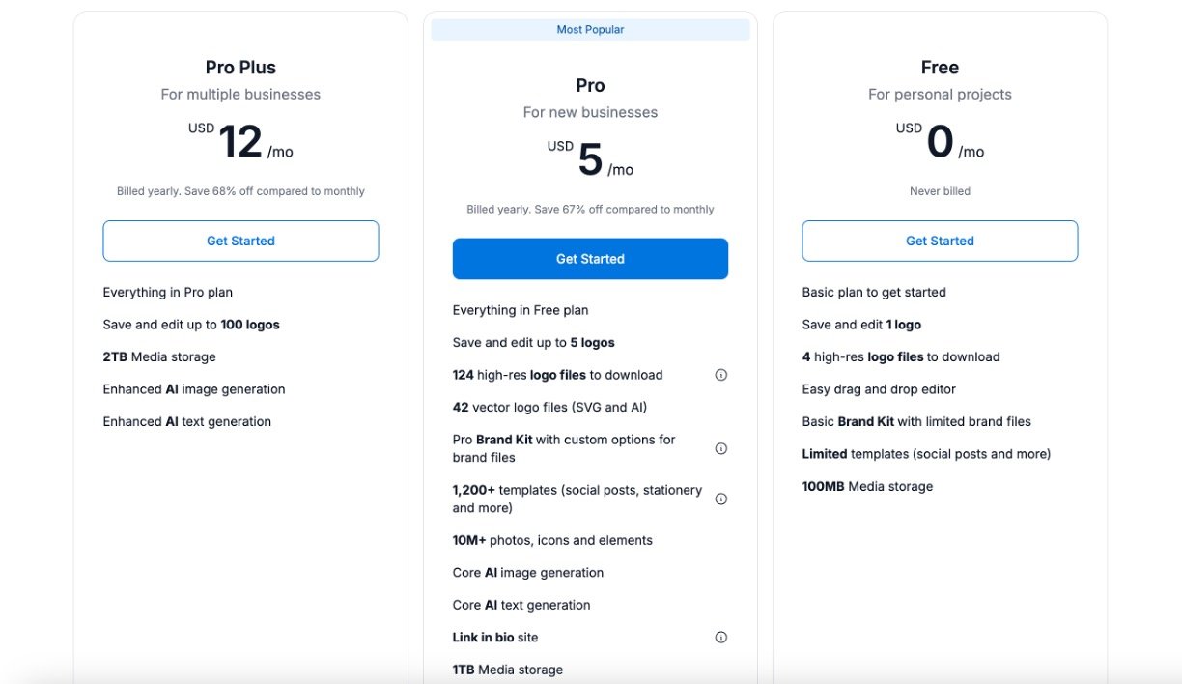Click the Most Popular badge

(590, 30)
